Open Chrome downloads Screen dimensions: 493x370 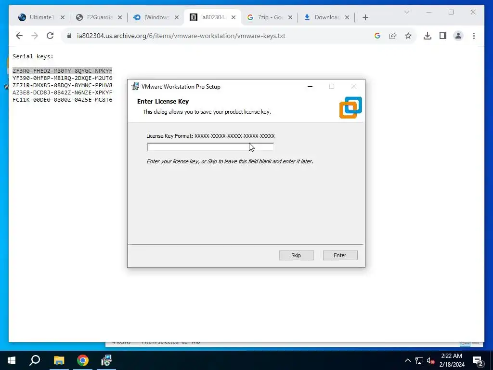(x=428, y=36)
